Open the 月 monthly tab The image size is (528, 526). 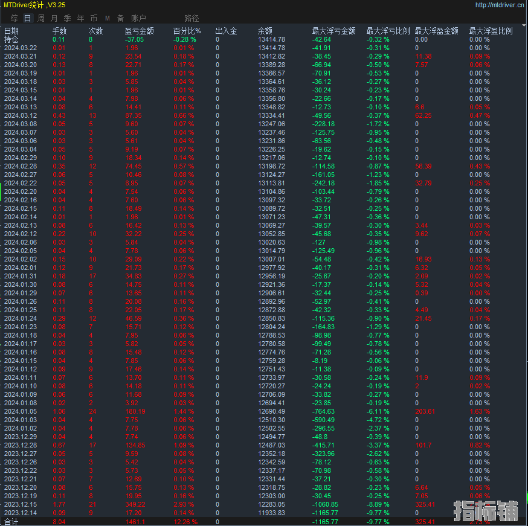54,18
